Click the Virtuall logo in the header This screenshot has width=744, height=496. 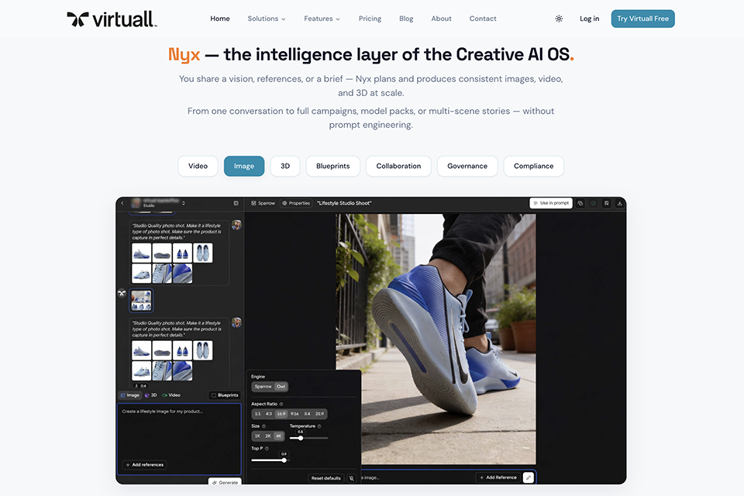pos(112,19)
